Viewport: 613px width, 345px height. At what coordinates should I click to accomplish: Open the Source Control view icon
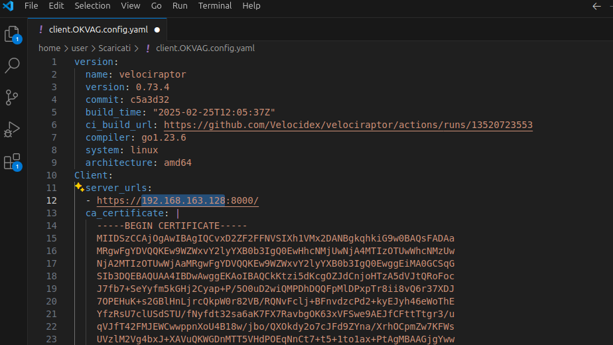12,98
